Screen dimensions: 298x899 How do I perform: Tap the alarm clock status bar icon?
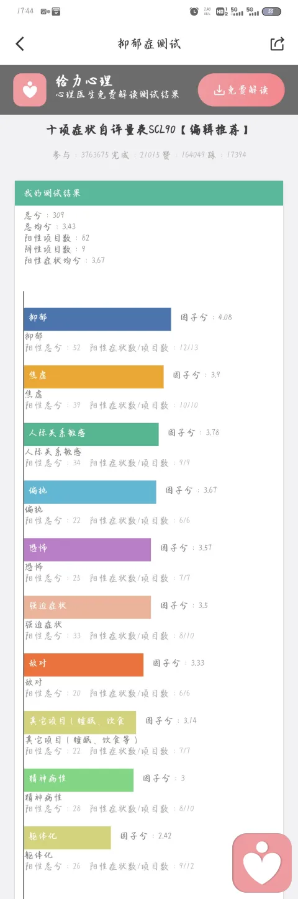(194, 11)
